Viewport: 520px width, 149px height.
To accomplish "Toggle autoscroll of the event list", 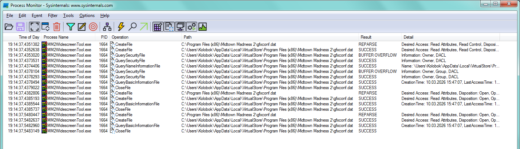I will (45, 26).
